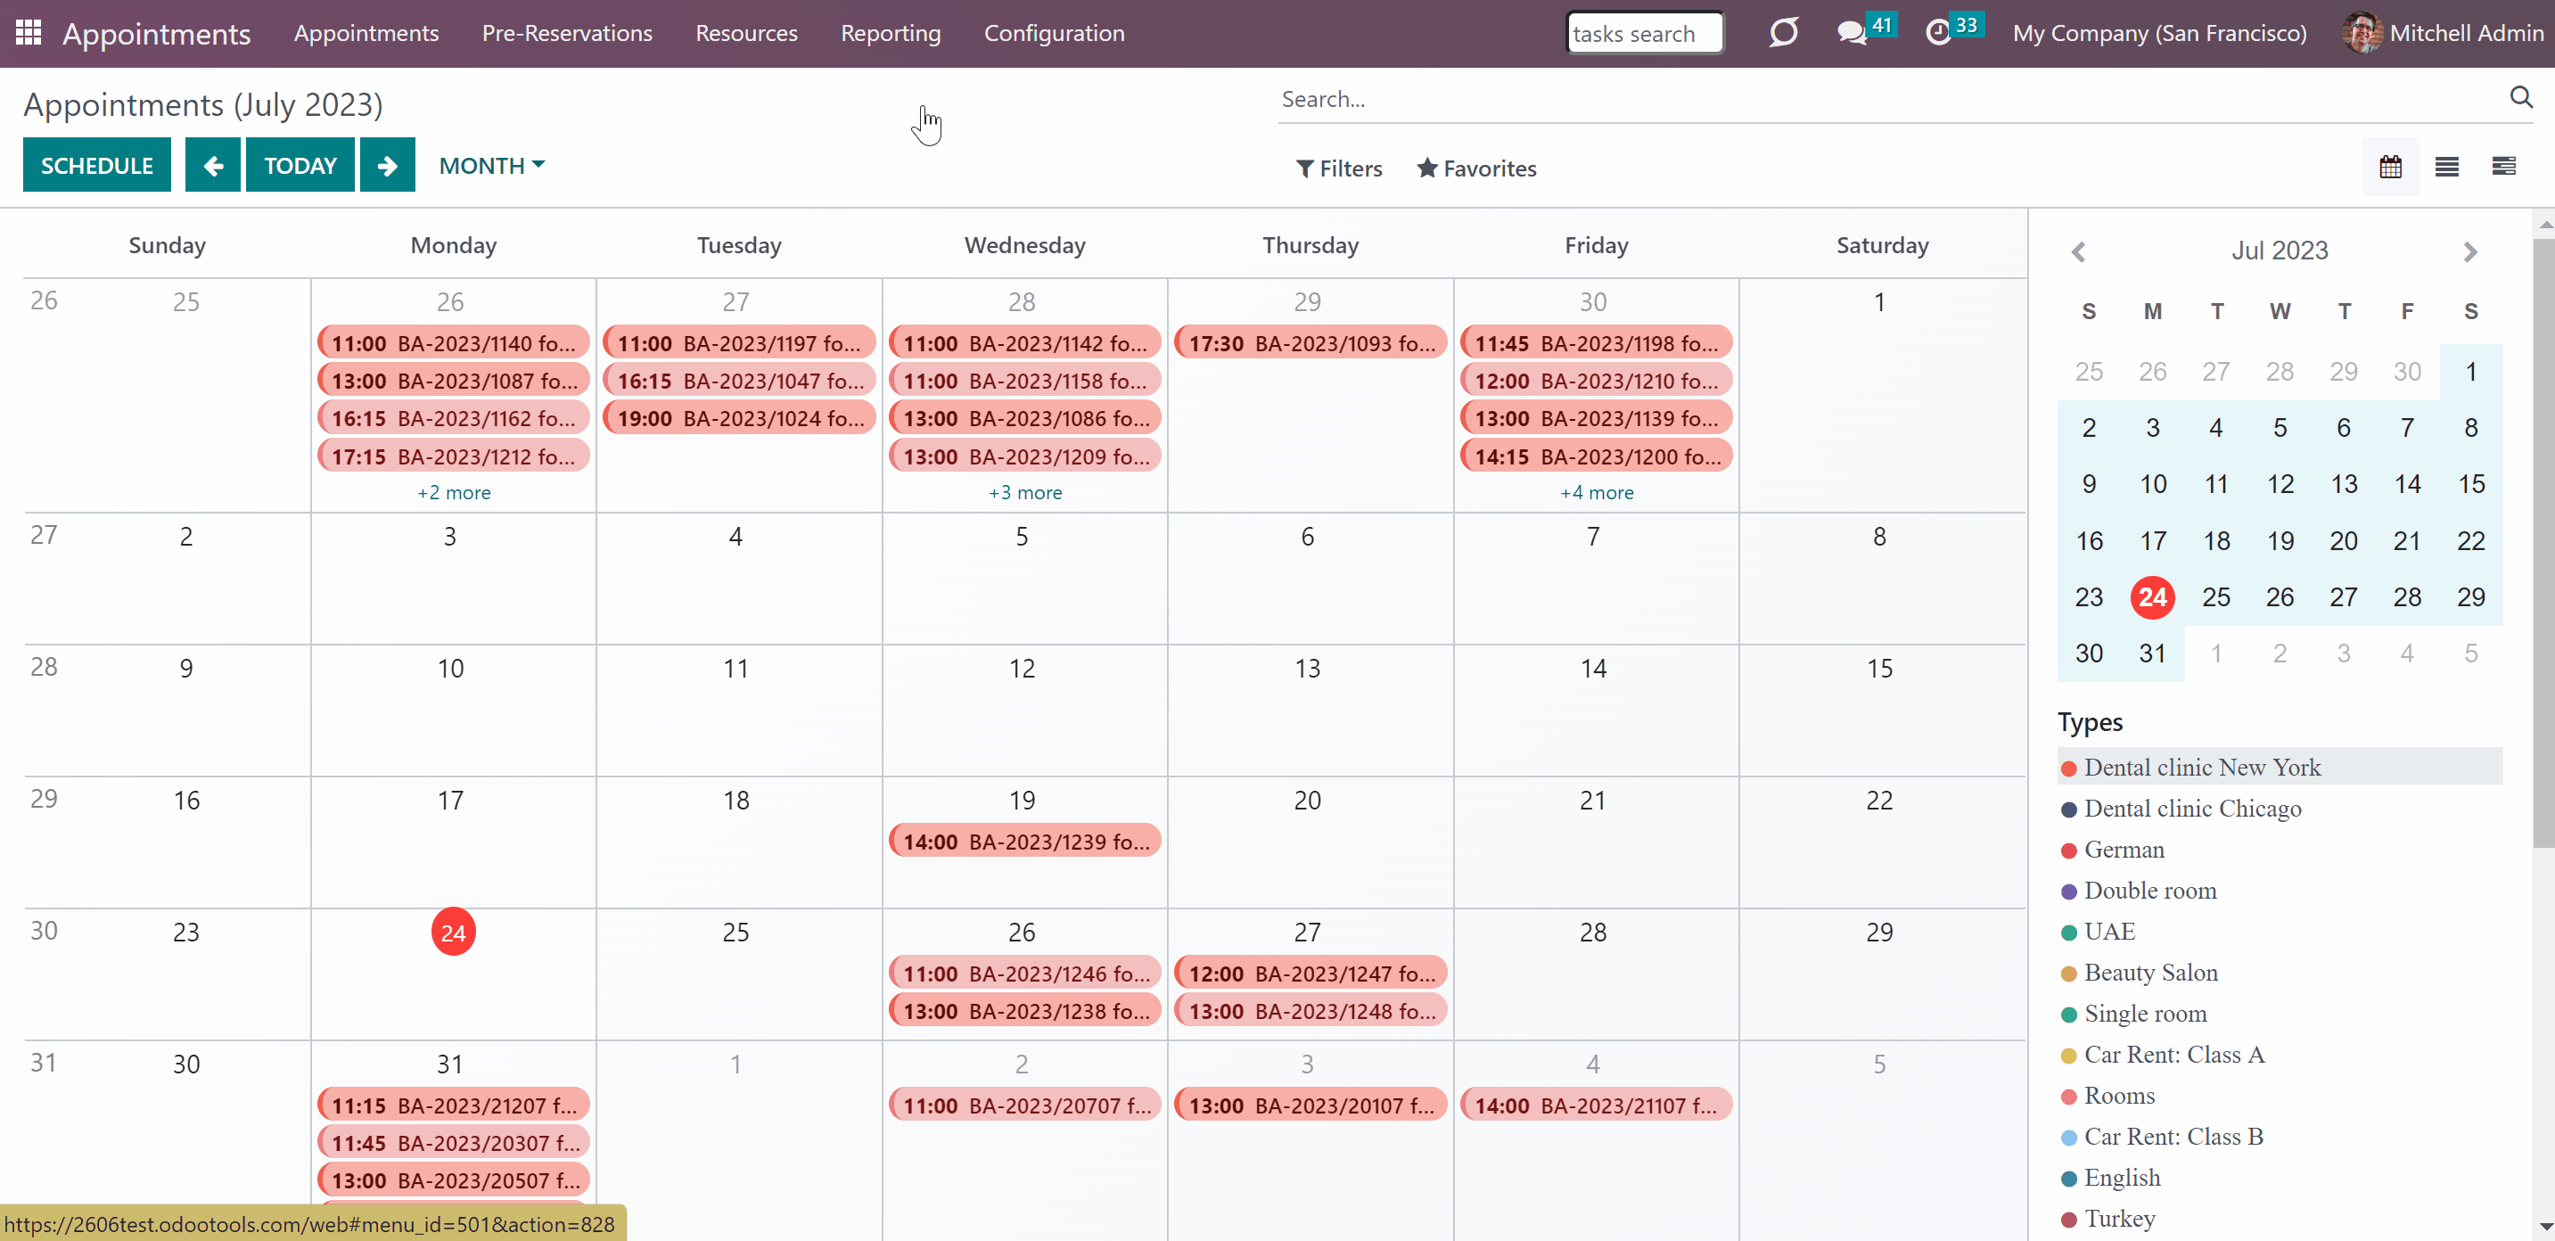2555x1241 pixels.
Task: Switch to the third view switcher icon
Action: pos(2503,166)
